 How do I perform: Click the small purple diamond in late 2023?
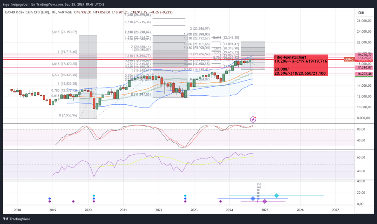click(220, 201)
